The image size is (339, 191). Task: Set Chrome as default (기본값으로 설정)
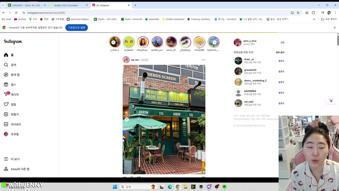(x=77, y=28)
